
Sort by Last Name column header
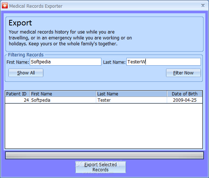point(131,94)
